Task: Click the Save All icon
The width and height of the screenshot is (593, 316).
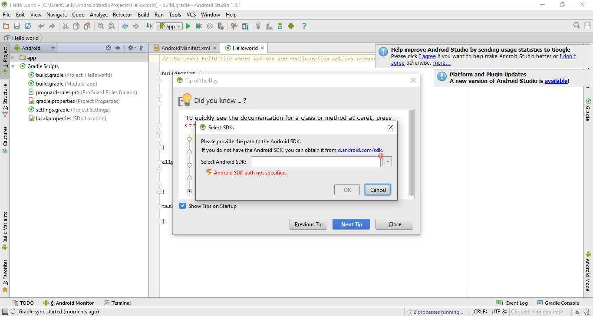Action: pyautogui.click(x=17, y=26)
